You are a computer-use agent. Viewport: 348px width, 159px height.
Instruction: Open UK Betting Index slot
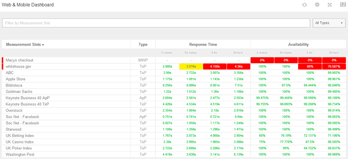tap(20, 136)
